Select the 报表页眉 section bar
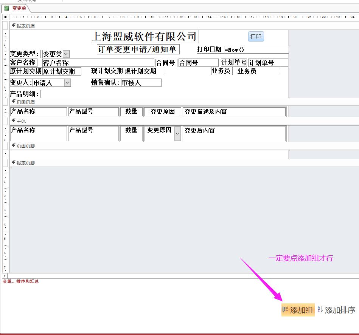The height and width of the screenshot is (335, 359). 184,26
